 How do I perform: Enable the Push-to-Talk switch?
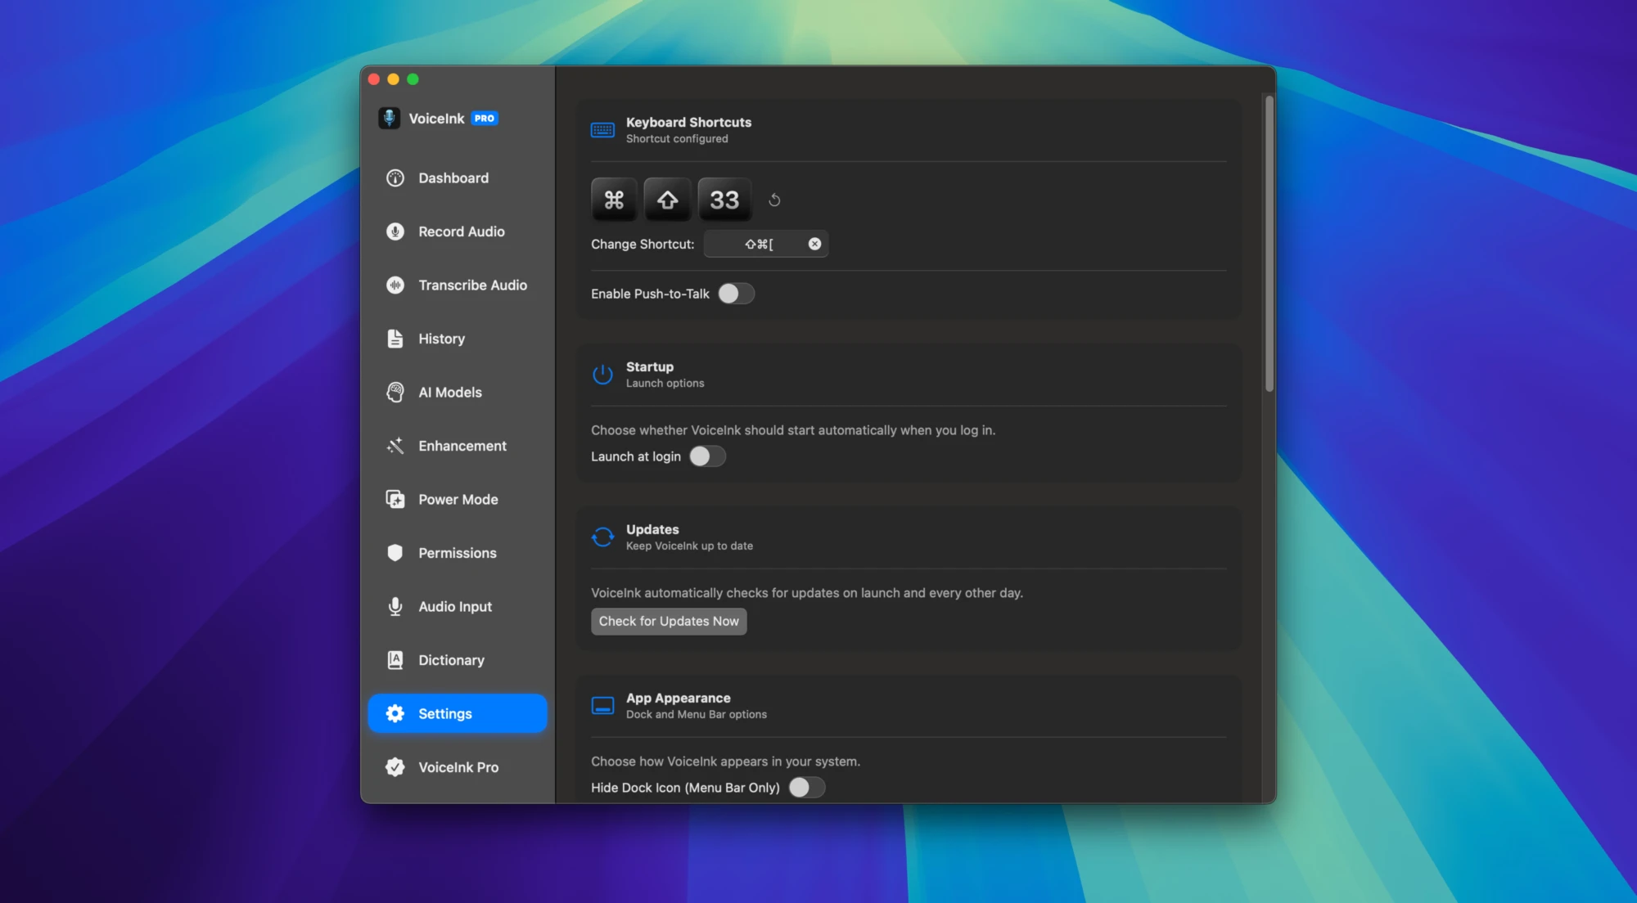click(x=736, y=294)
